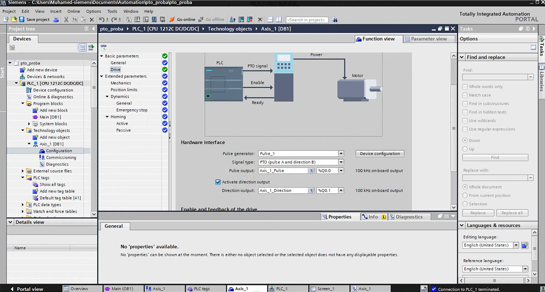Click the glasses monitoring icon above the parameter tree
Screen dimensions: 545x292
103,47
